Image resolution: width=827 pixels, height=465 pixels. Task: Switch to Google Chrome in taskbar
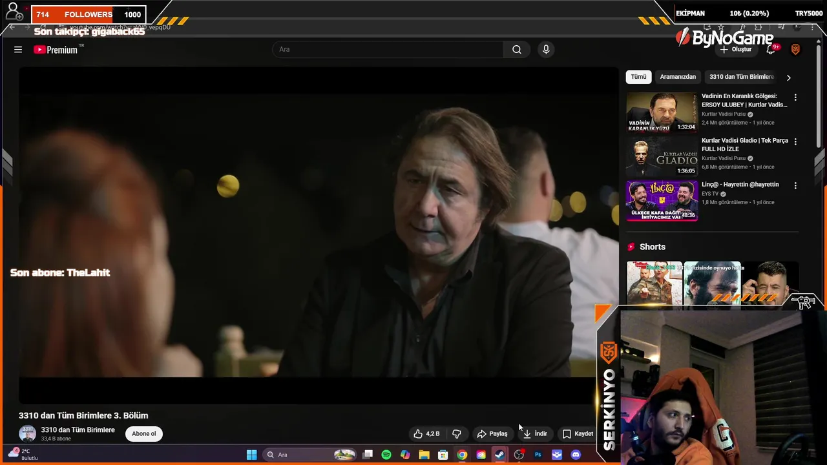coord(462,455)
